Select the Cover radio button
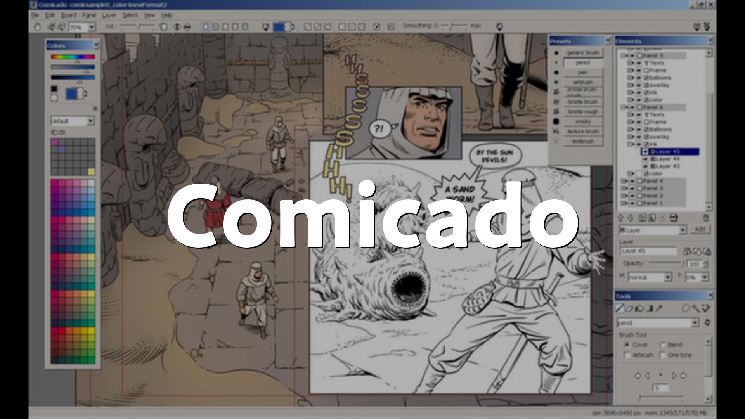 tap(626, 345)
